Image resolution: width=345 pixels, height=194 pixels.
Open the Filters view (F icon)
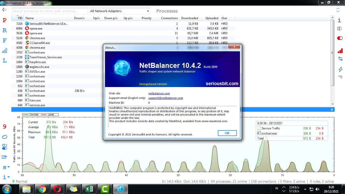4,40
